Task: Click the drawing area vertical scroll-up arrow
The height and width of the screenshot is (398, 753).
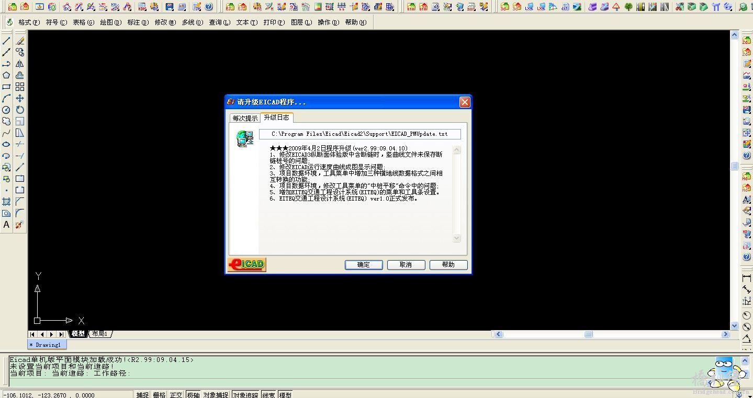Action: [x=734, y=35]
